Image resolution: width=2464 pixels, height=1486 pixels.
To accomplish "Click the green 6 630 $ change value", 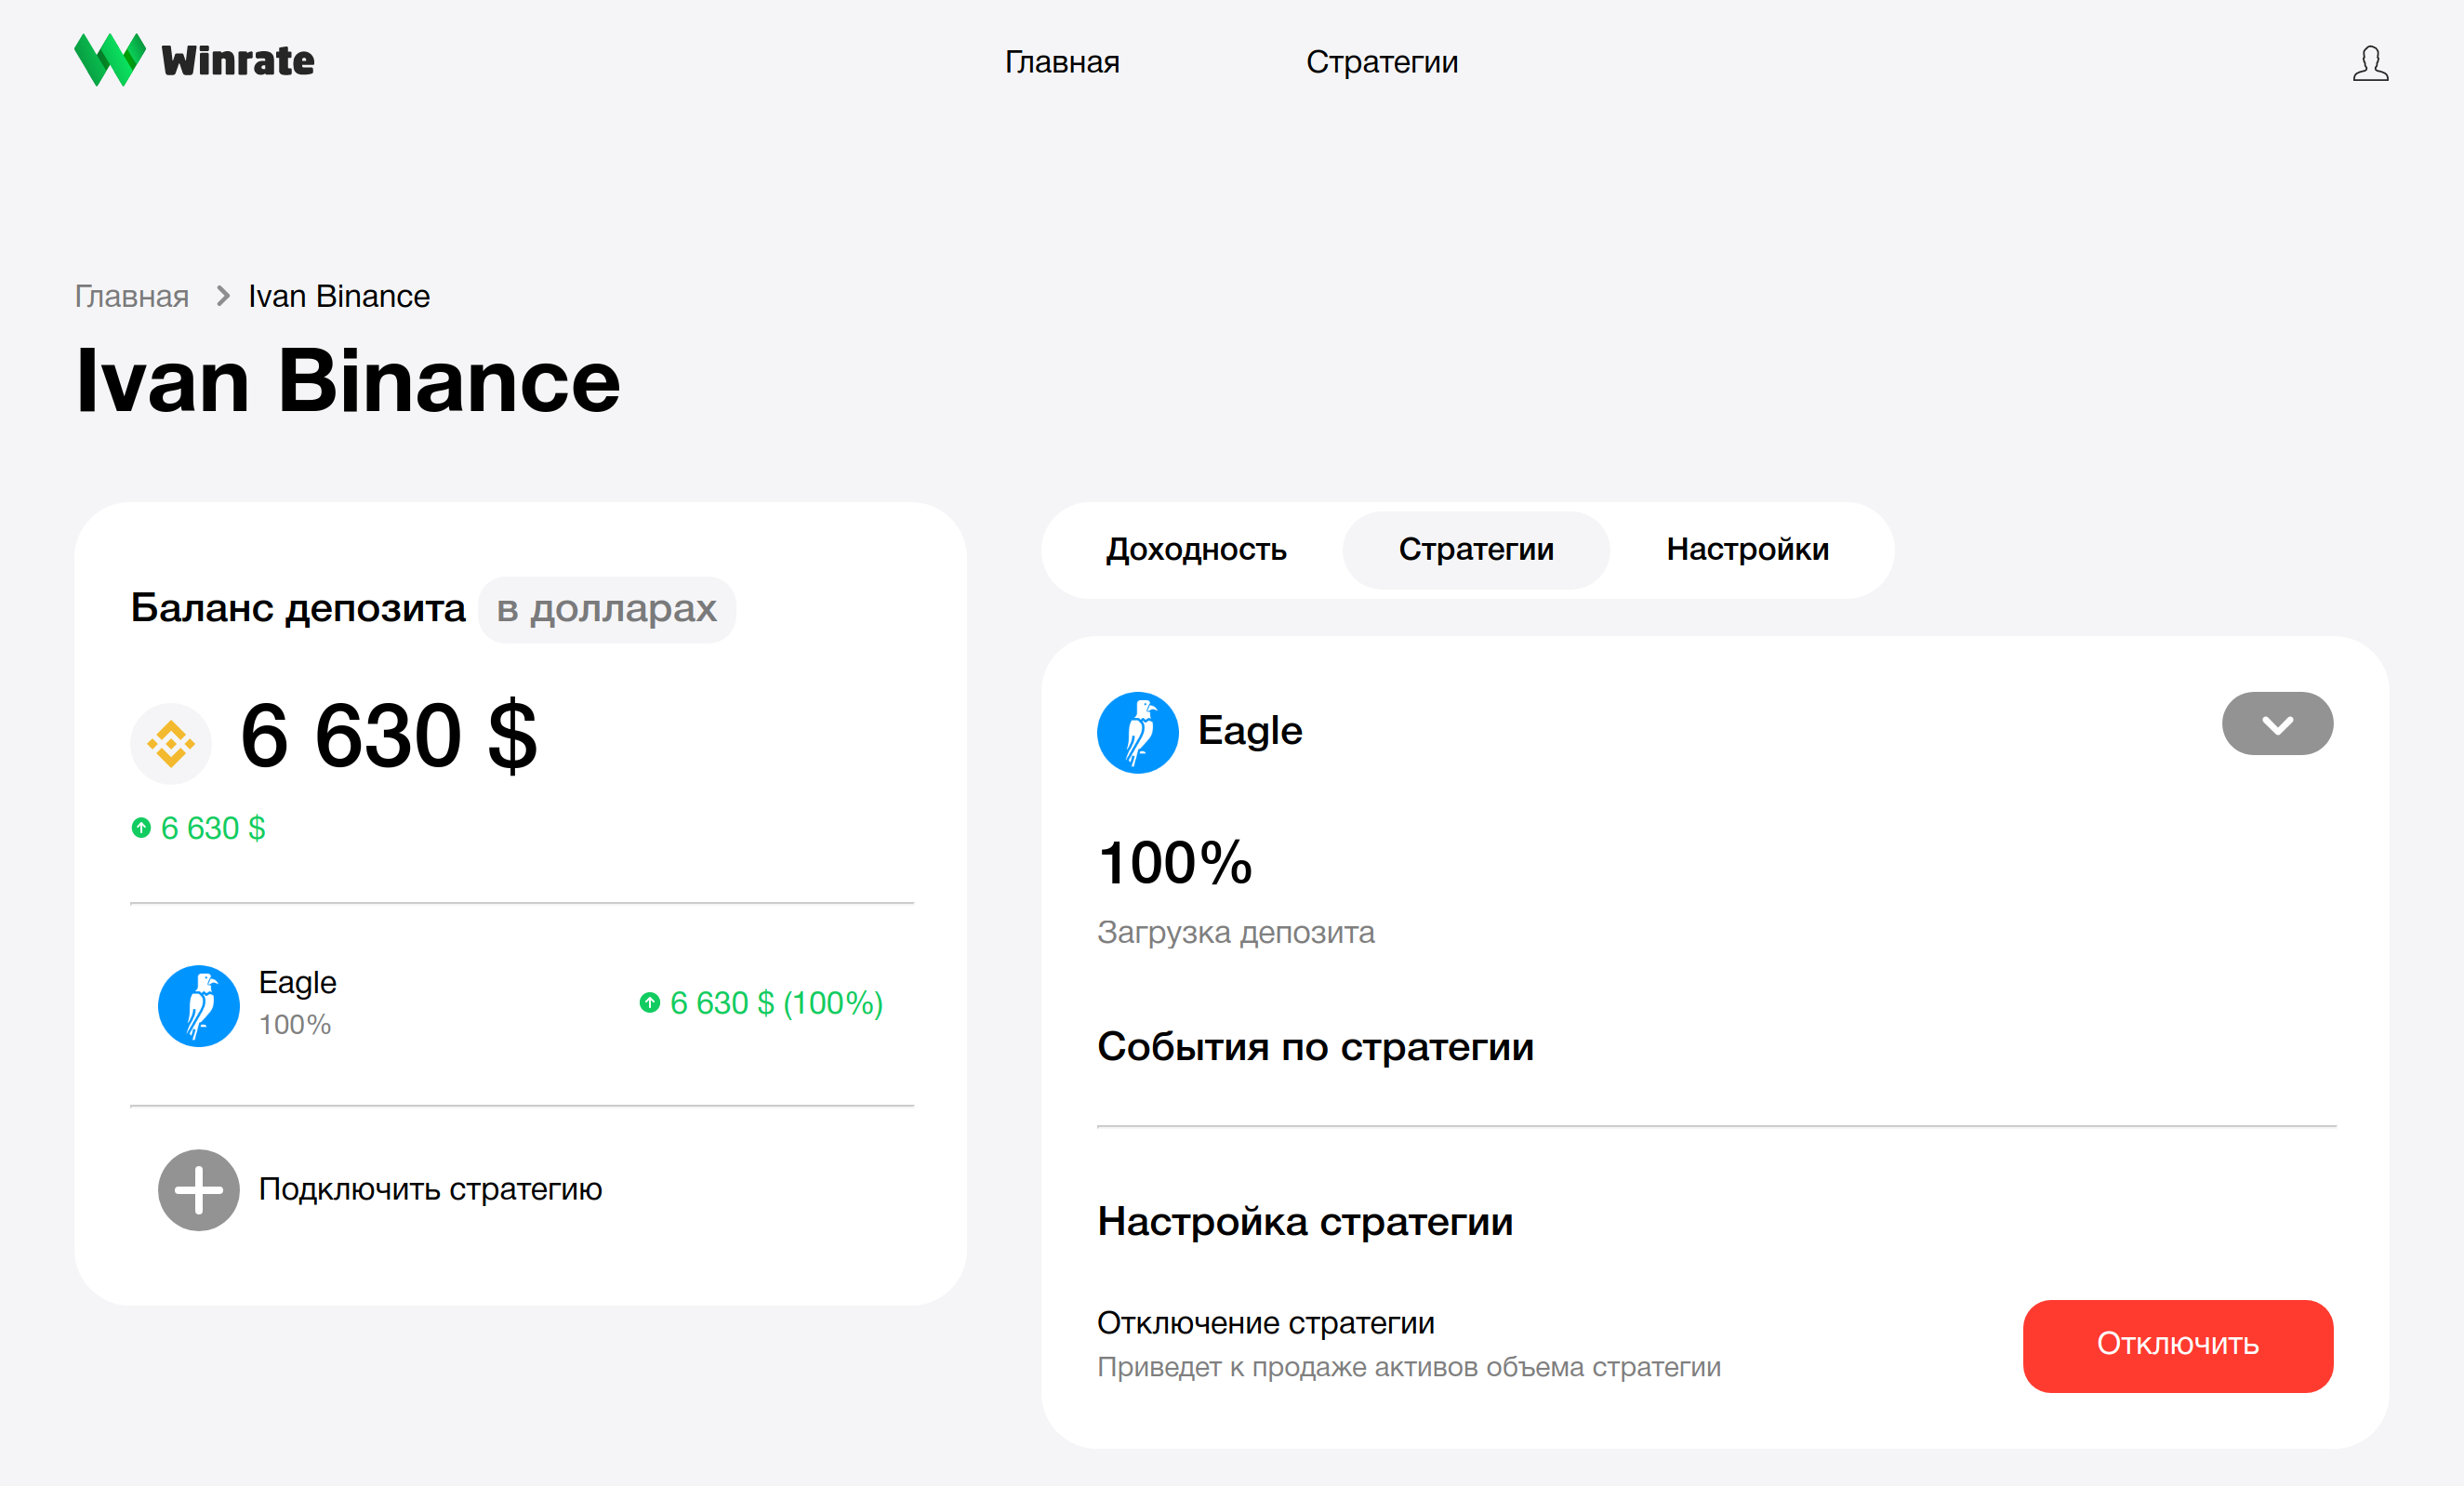I will 213,828.
